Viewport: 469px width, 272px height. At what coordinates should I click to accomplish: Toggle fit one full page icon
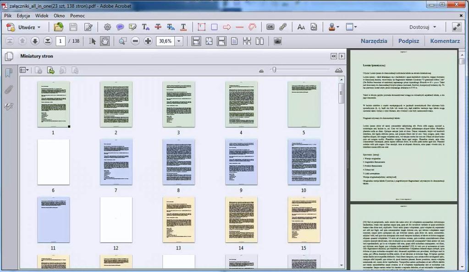tap(209, 41)
